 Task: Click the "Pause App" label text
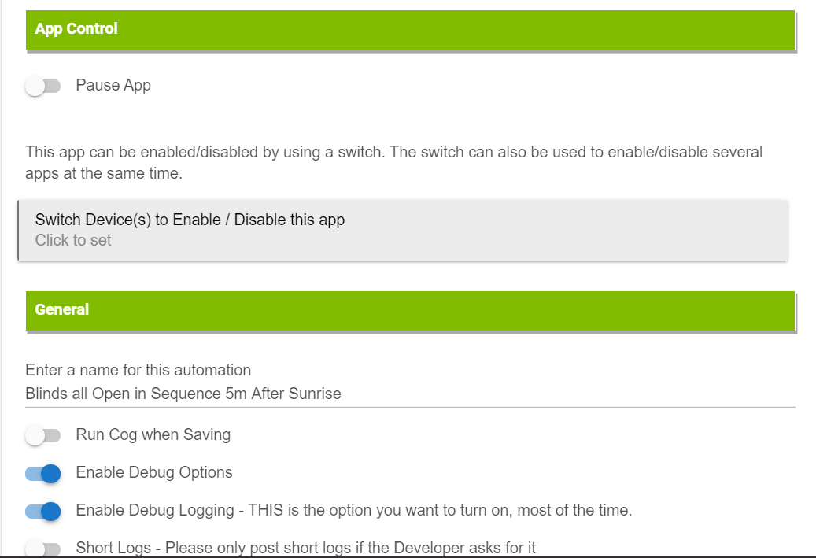click(113, 85)
